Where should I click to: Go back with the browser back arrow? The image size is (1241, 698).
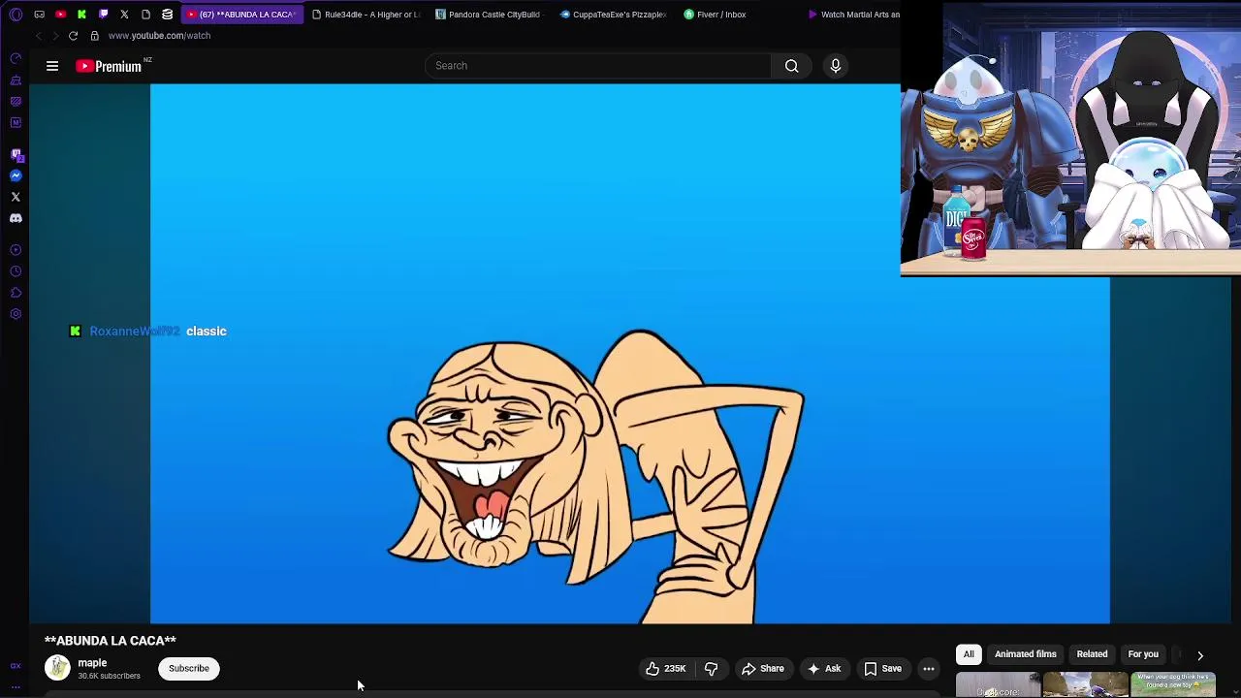click(38, 36)
